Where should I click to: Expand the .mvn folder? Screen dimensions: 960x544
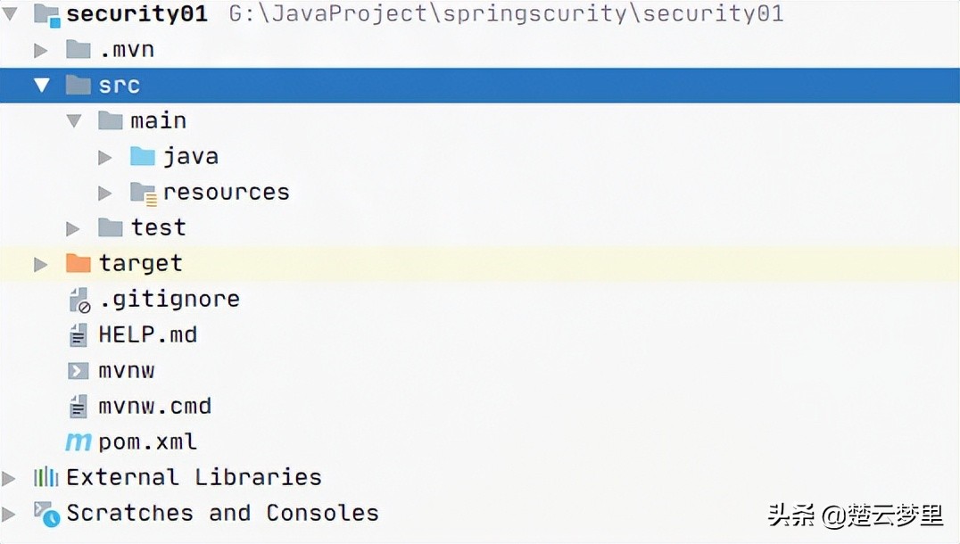41,49
